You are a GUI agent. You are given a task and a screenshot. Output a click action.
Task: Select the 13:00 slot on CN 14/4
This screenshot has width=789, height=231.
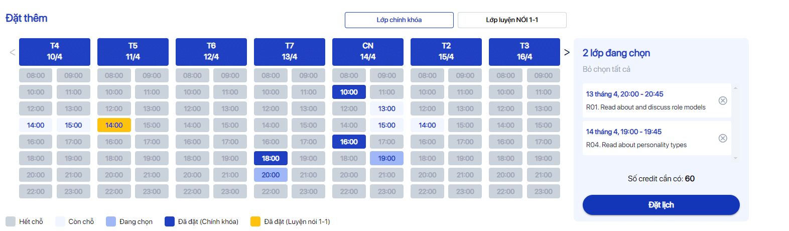386,108
